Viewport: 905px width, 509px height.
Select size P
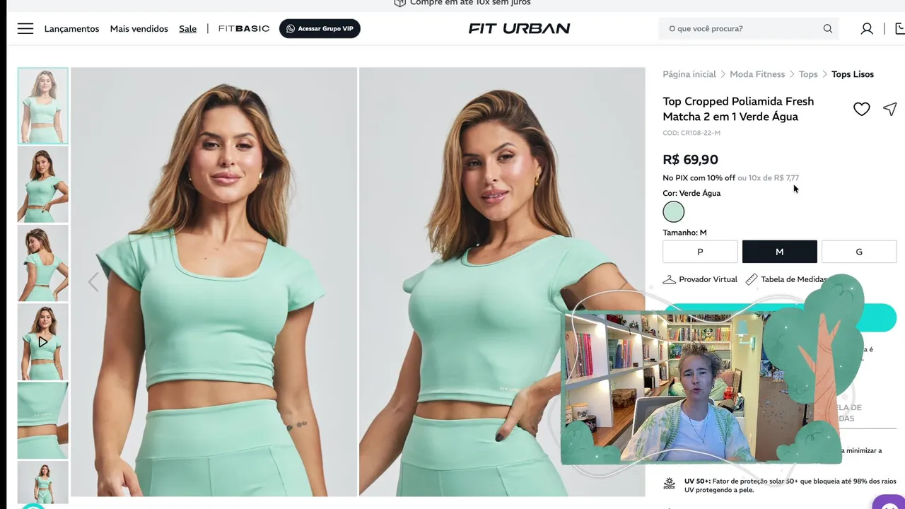click(x=700, y=252)
